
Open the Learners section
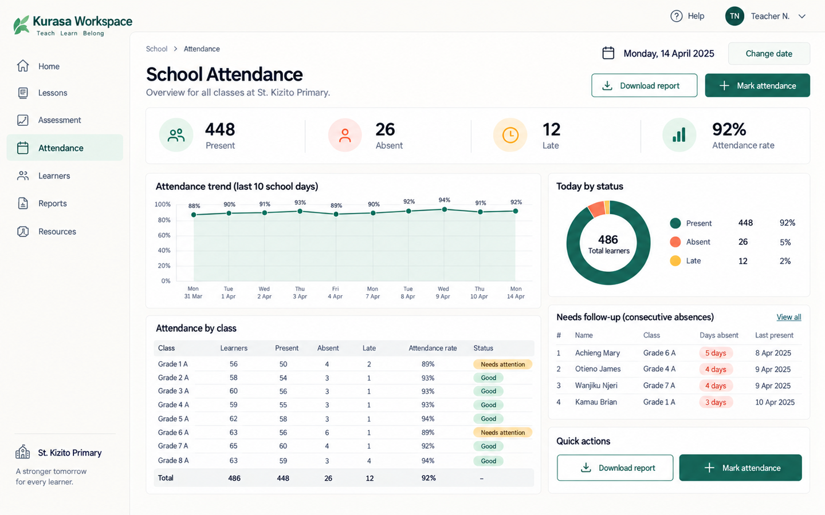pyautogui.click(x=65, y=176)
